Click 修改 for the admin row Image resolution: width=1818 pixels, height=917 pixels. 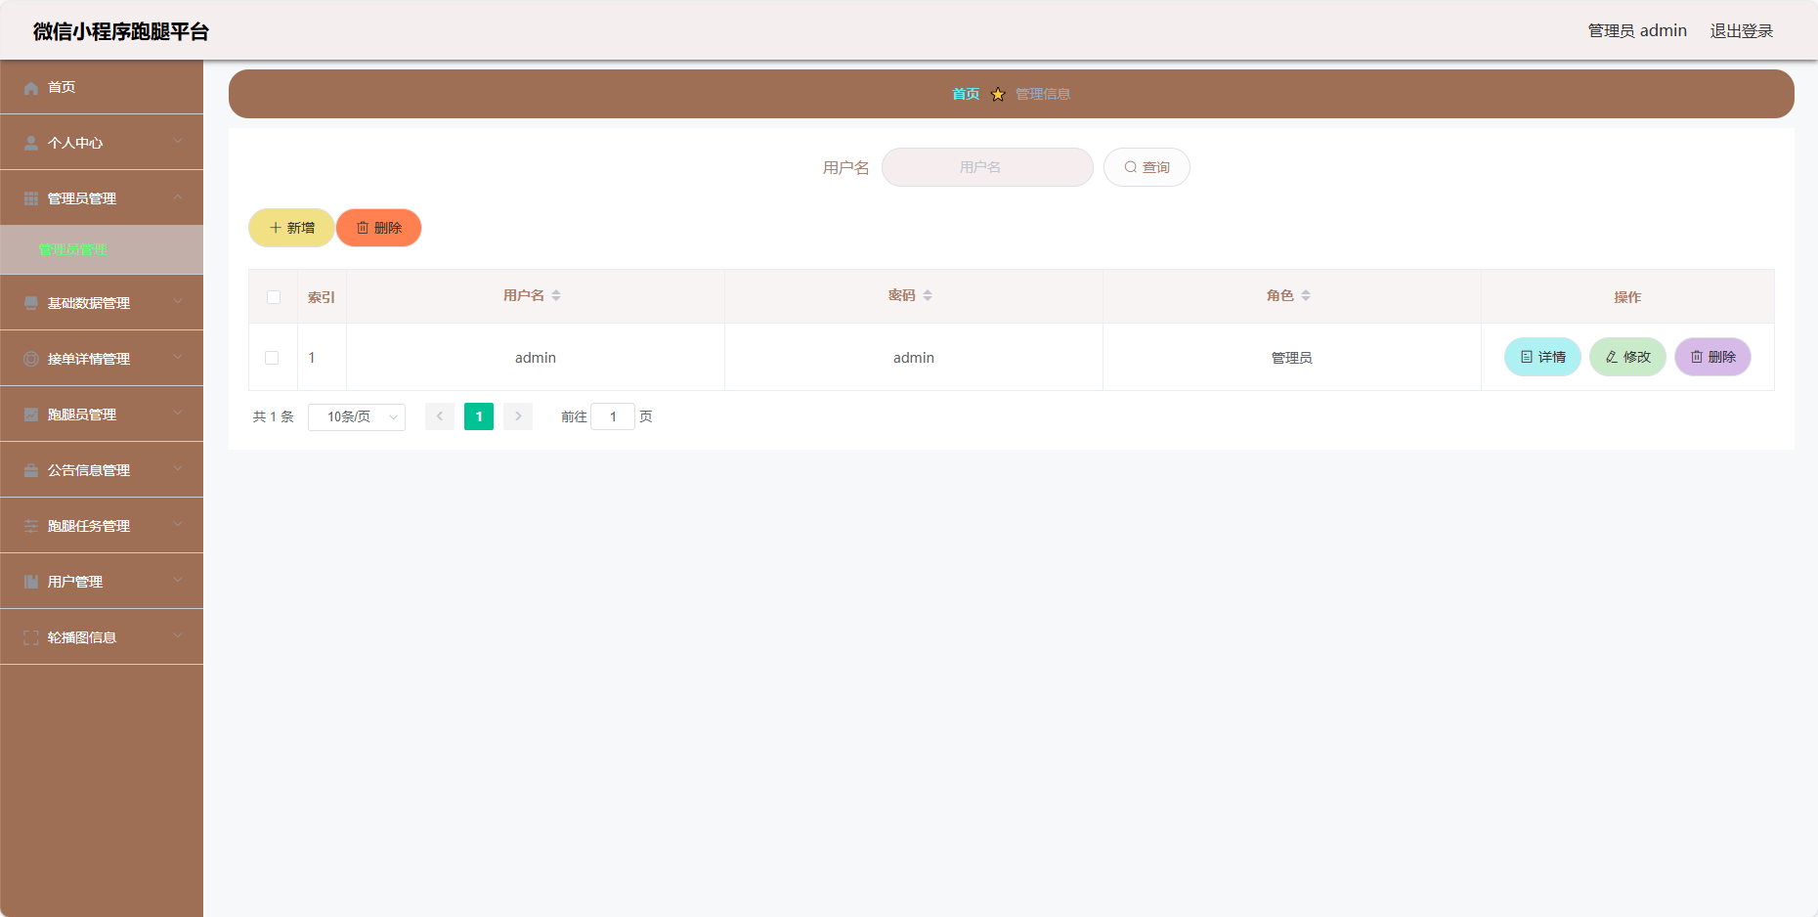coord(1627,357)
